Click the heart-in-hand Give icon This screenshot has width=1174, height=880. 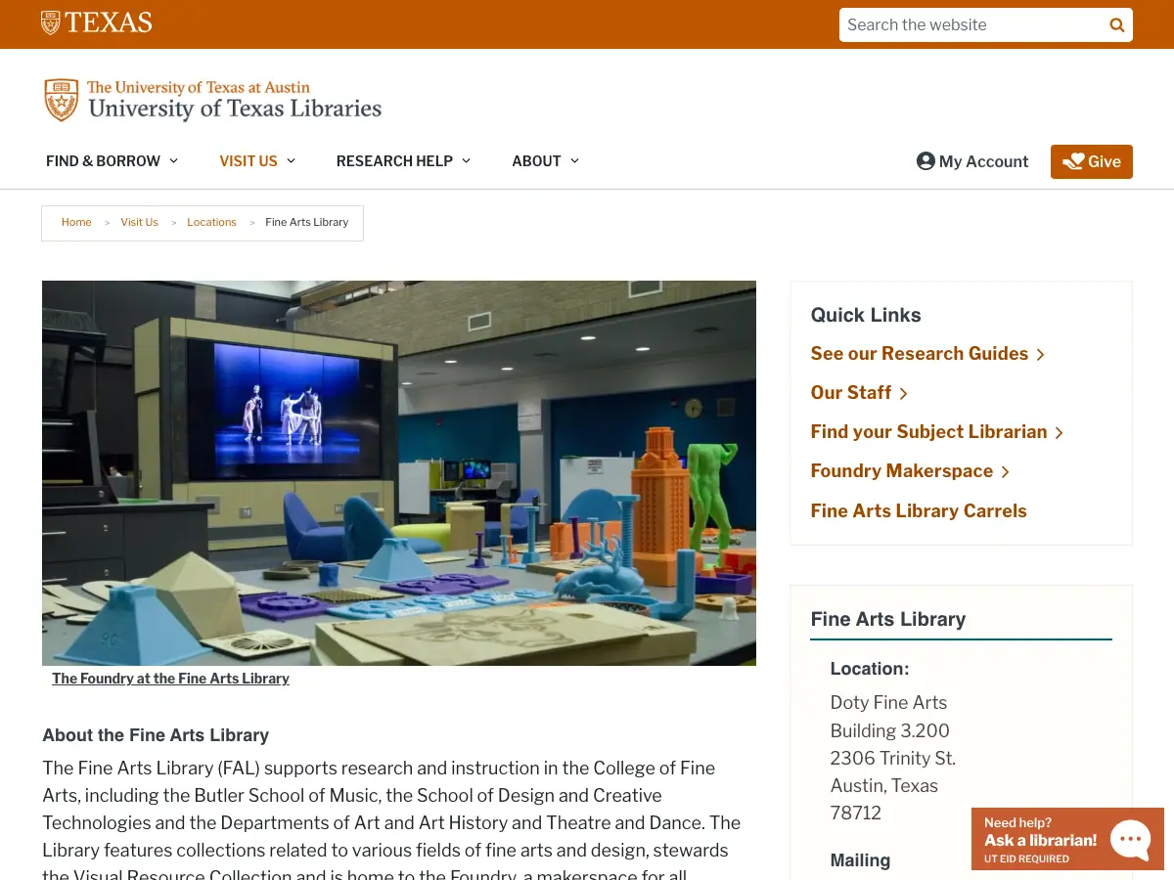click(x=1073, y=161)
